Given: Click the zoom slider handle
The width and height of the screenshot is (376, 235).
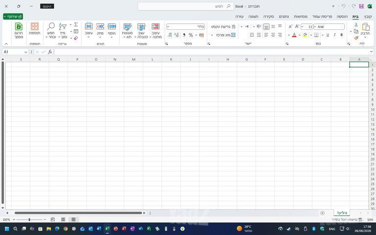Looking at the screenshot, I should [x=29, y=219].
